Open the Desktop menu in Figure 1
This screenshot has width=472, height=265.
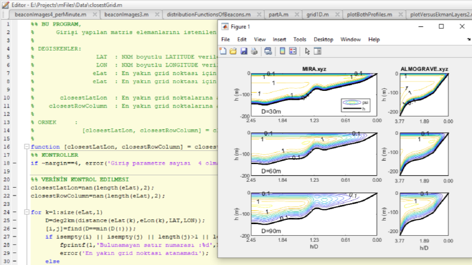coord(324,39)
